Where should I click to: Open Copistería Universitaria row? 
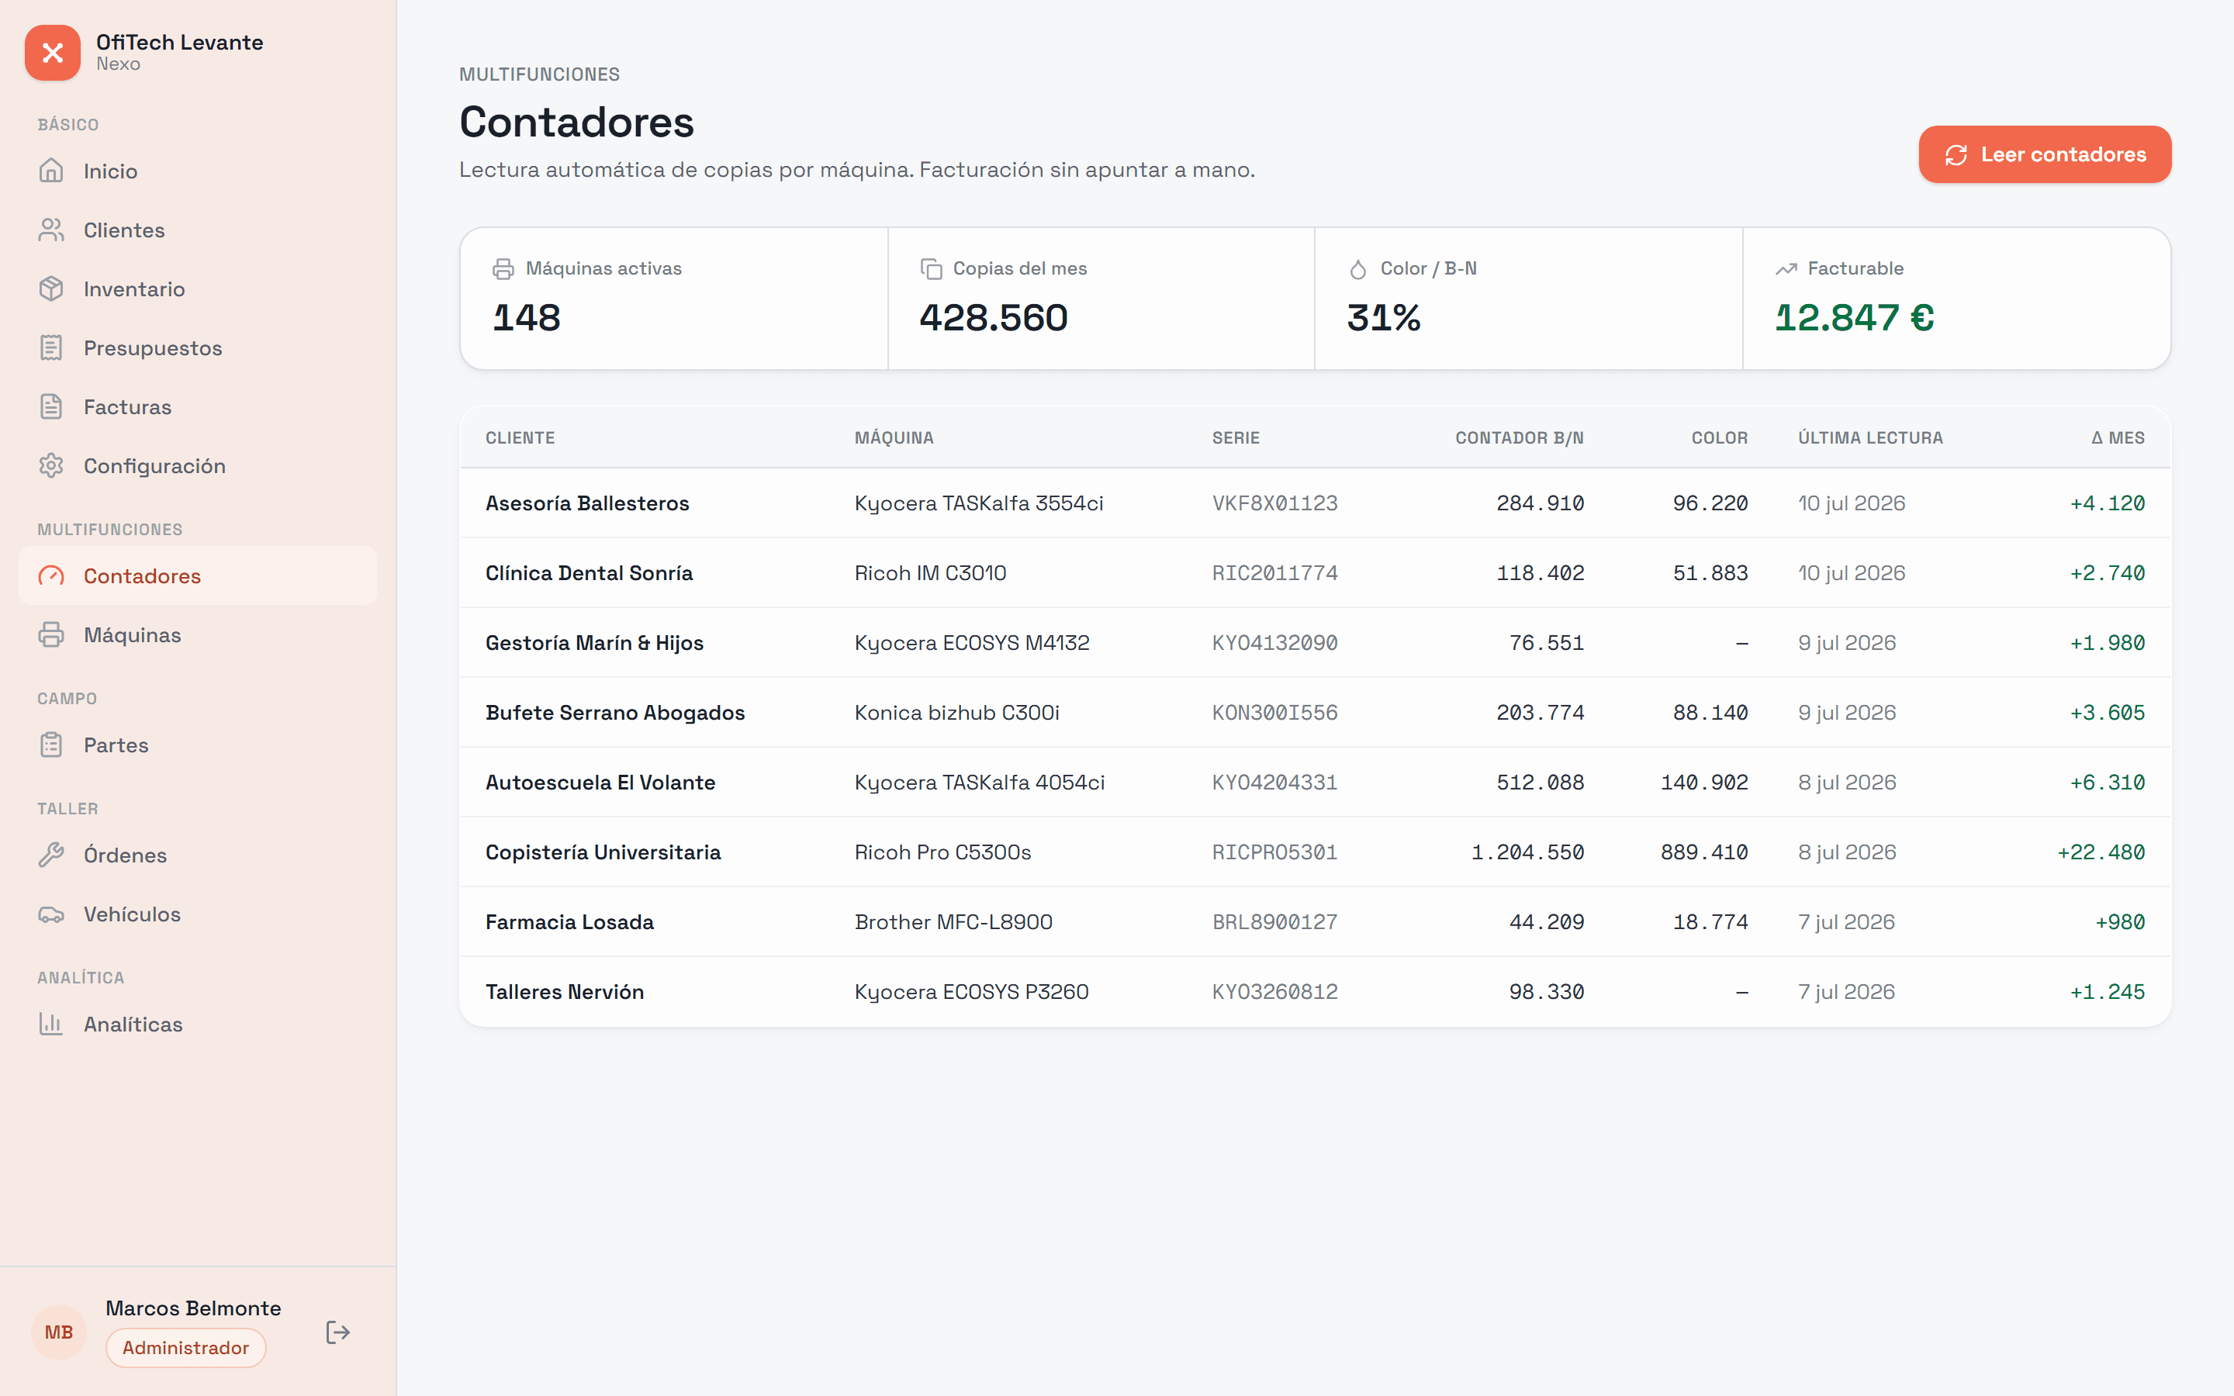click(1315, 852)
